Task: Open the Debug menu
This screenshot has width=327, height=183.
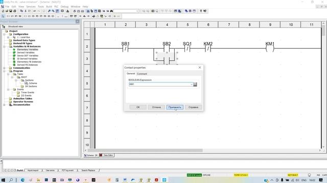Action: coord(64,7)
